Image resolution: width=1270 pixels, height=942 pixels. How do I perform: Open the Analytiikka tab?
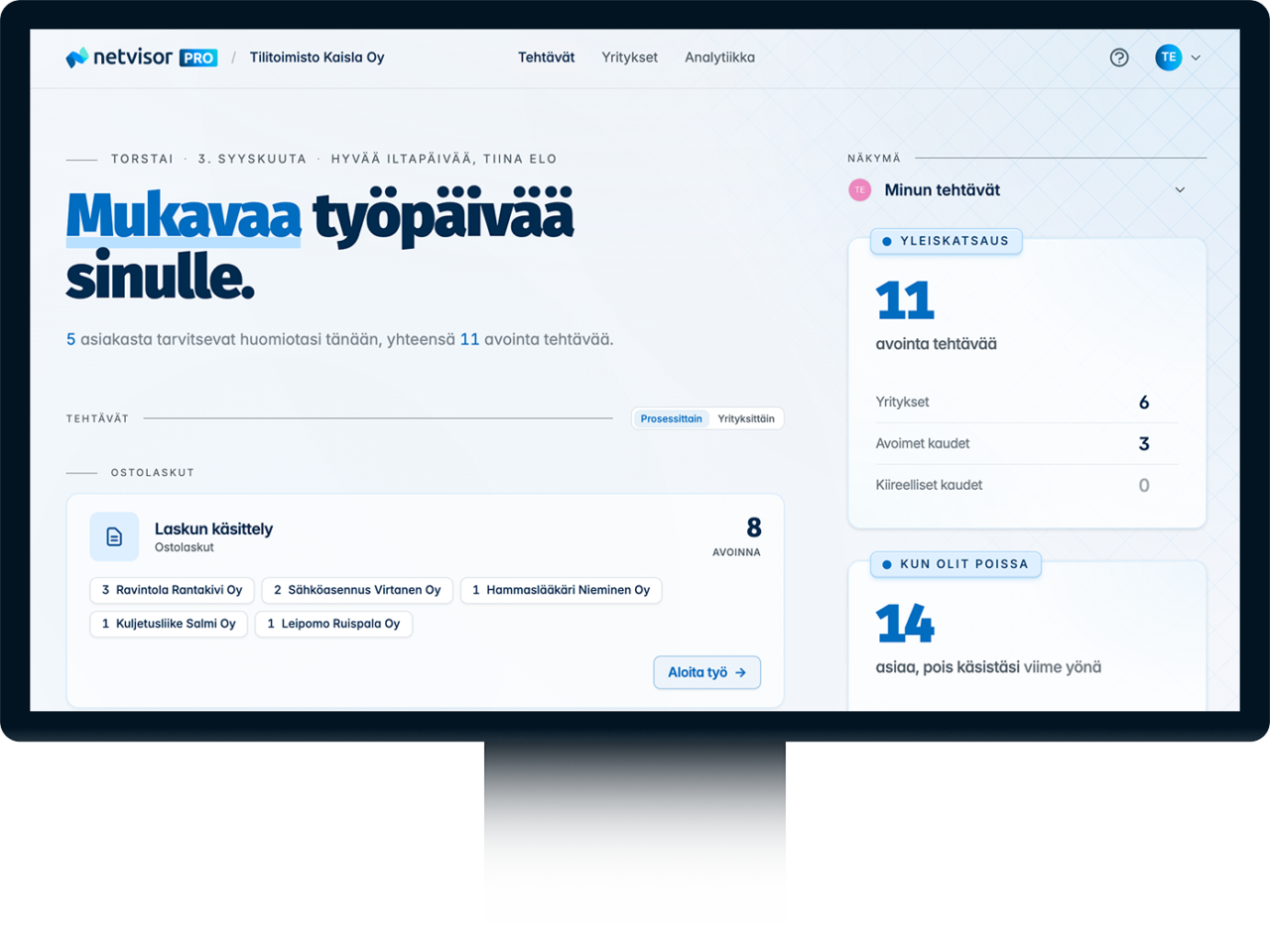pyautogui.click(x=719, y=58)
